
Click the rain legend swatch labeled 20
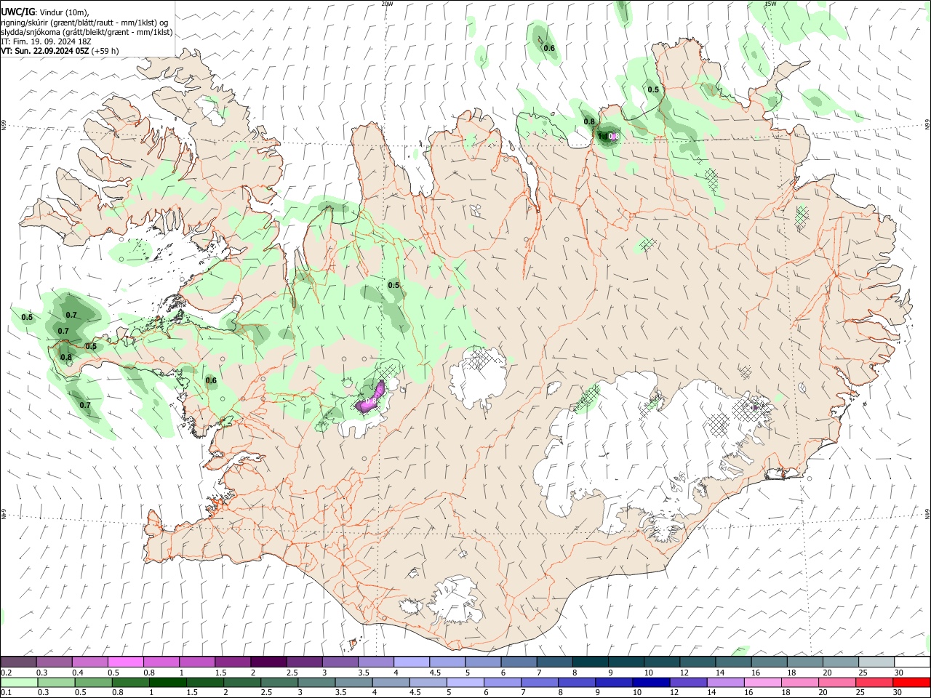click(x=837, y=682)
